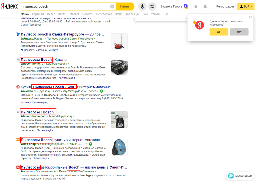The width and height of the screenshot is (257, 181).
Task: Click the Yandex Plus badge icon
Action: click(x=186, y=6)
